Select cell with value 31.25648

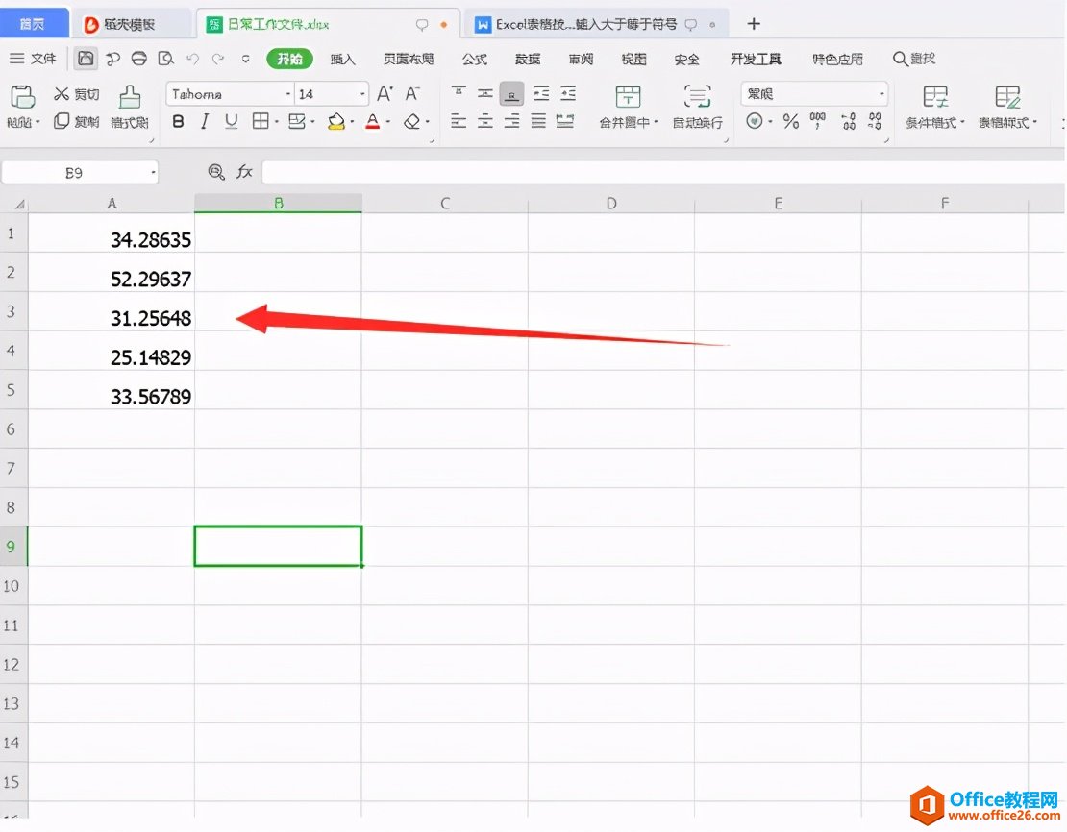pyautogui.click(x=112, y=311)
